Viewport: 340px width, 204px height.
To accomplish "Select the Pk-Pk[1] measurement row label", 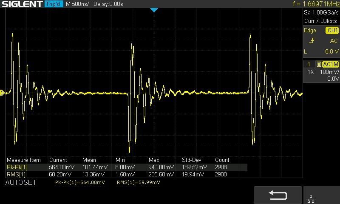I will tap(17, 167).
